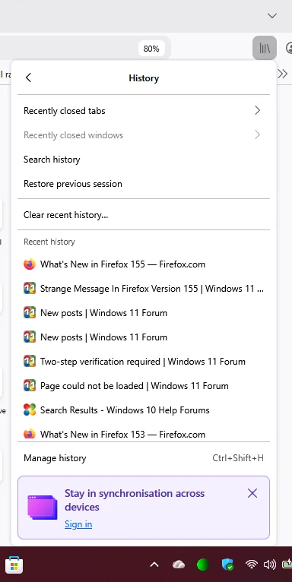Open Windows Security shield tray icon
Image resolution: width=292 pixels, height=582 pixels.
[x=227, y=565]
